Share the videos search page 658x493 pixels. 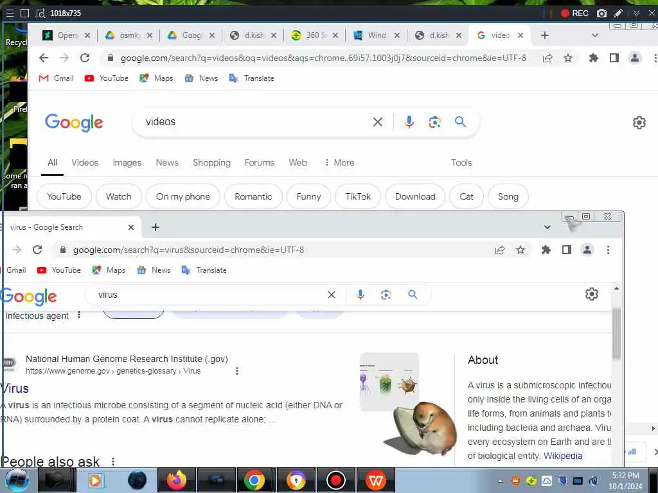click(547, 58)
